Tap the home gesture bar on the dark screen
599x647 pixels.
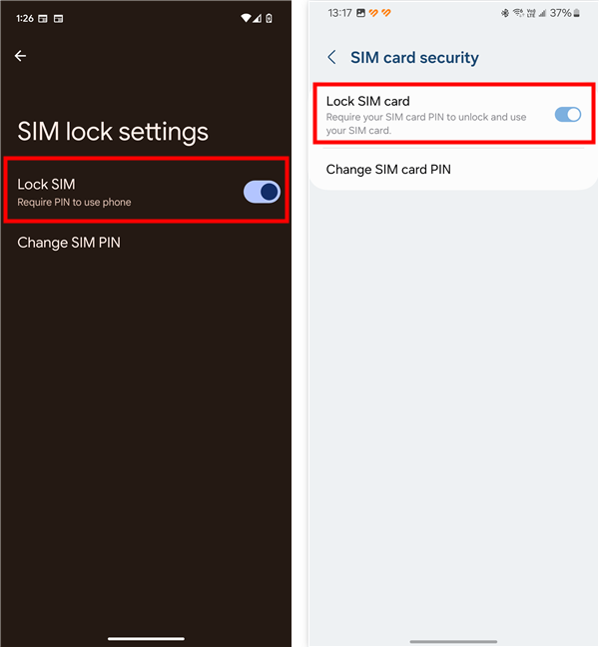click(x=146, y=638)
